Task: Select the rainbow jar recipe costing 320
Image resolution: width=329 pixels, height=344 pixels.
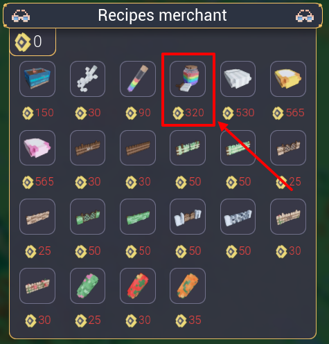Action: click(188, 79)
